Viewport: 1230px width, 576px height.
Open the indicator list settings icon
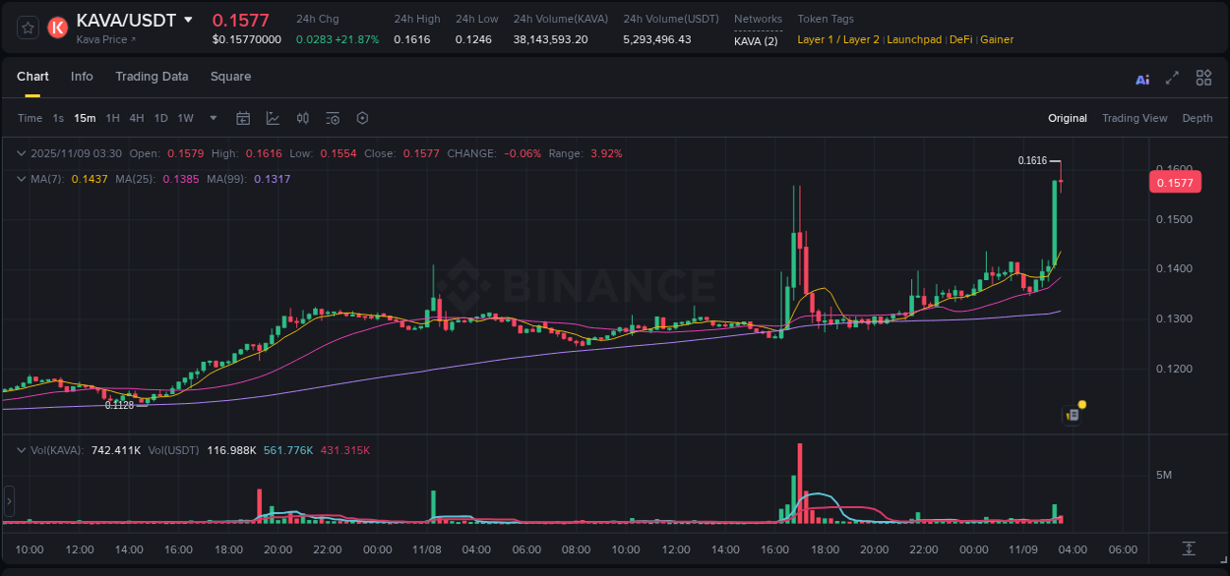[333, 118]
